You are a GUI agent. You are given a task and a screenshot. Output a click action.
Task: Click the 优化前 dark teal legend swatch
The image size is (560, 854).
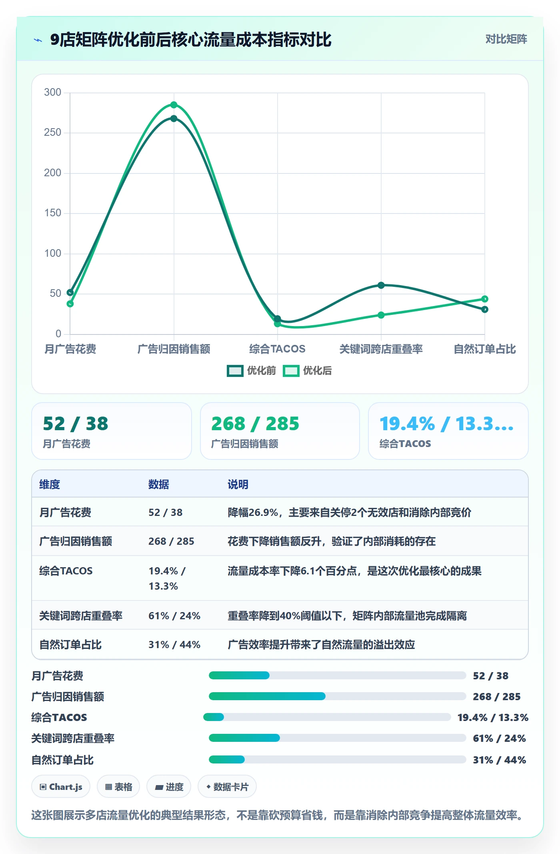[235, 371]
